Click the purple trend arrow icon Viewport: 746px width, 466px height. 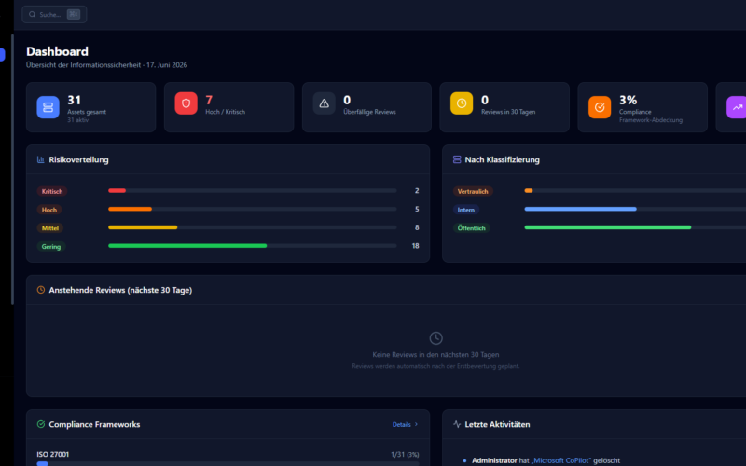(x=737, y=107)
